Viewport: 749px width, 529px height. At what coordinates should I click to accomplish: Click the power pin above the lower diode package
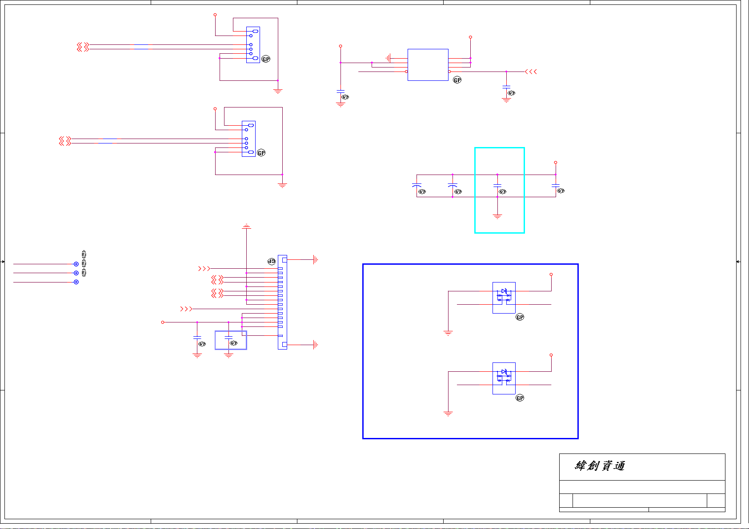click(551, 355)
